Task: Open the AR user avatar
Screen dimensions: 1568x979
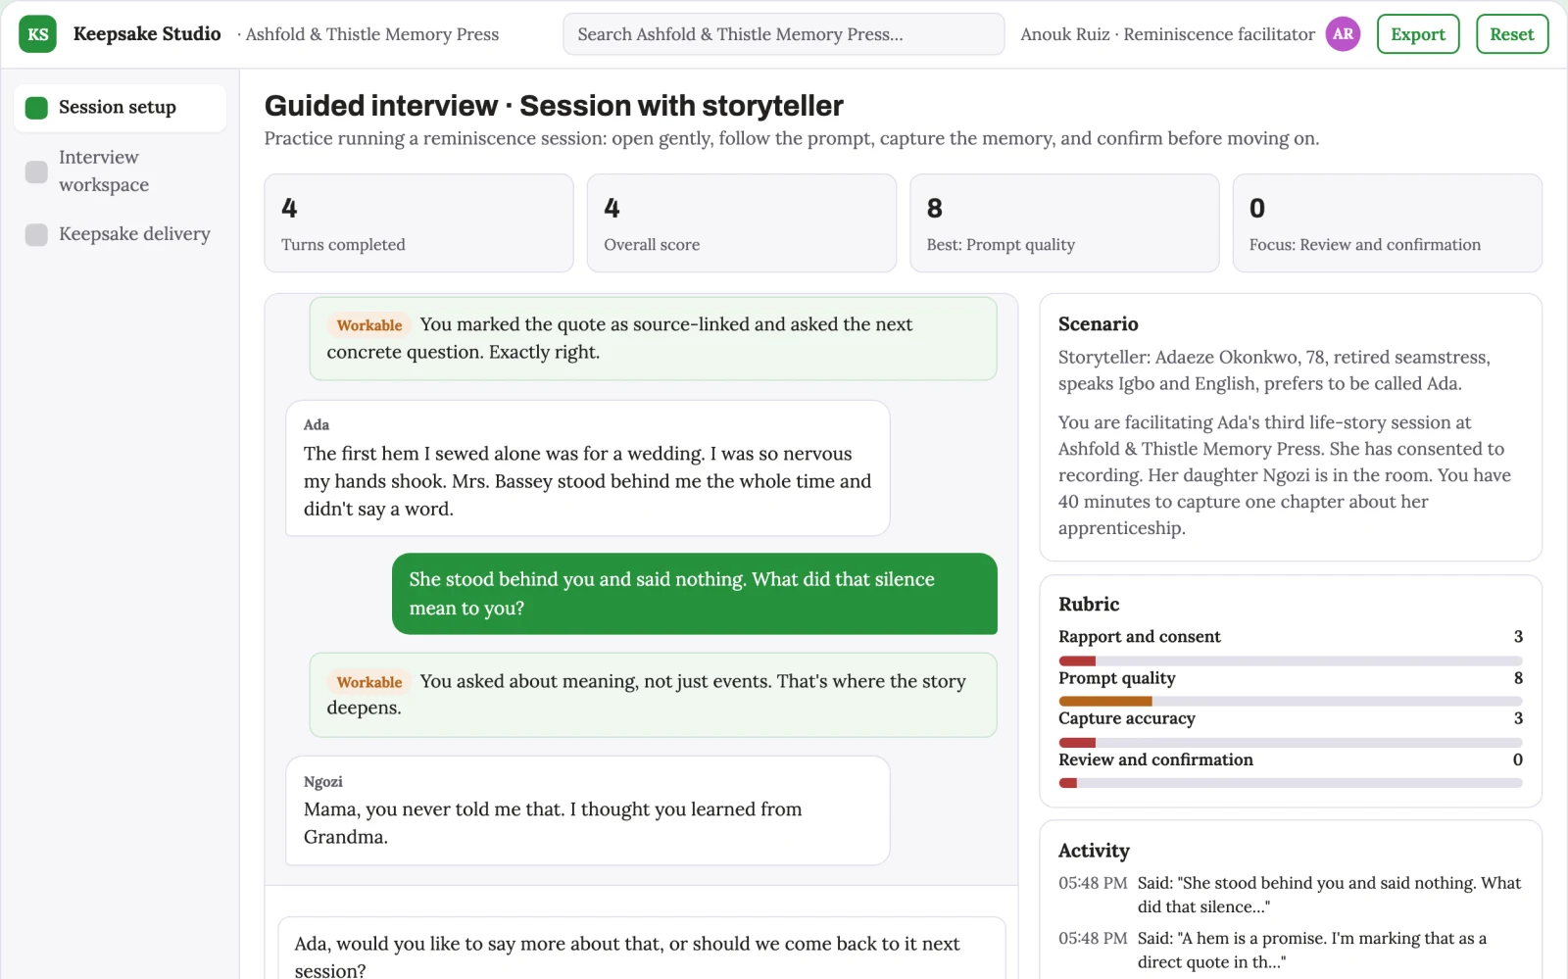Action: pos(1343,34)
